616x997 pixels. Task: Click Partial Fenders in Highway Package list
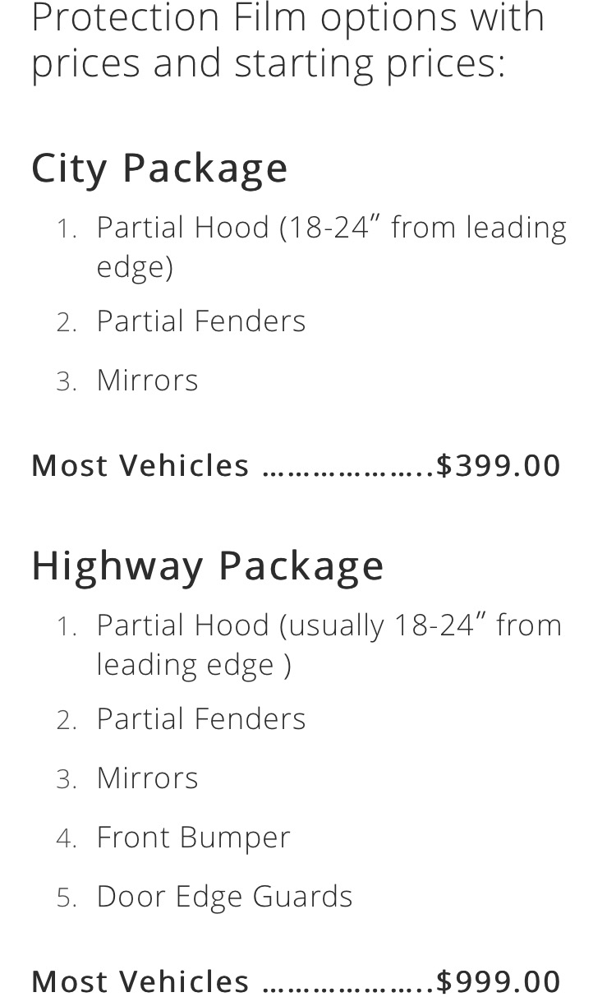[201, 718]
